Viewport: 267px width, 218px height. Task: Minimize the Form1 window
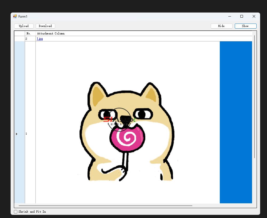[229, 17]
